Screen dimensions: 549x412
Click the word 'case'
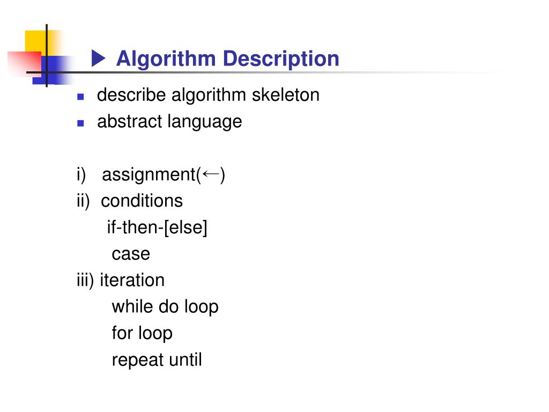[x=131, y=254]
